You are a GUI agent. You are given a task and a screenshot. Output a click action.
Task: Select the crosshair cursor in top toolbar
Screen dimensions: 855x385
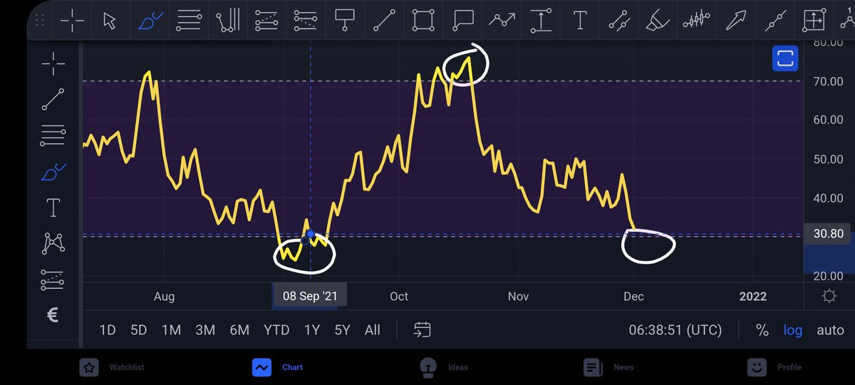point(72,20)
